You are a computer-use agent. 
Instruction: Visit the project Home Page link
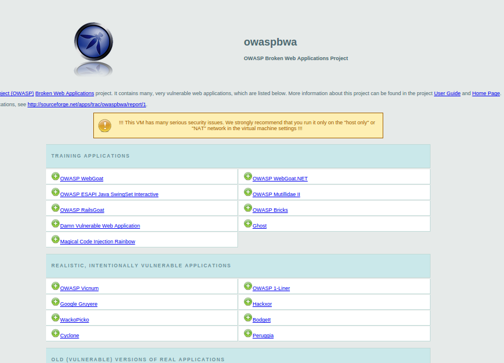click(486, 93)
